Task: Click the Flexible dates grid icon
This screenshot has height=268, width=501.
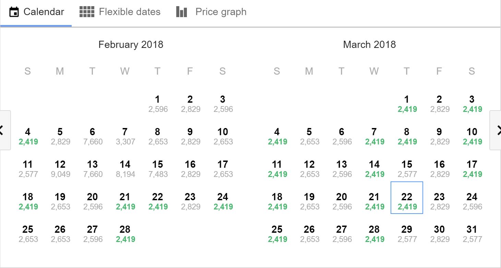Action: click(87, 12)
